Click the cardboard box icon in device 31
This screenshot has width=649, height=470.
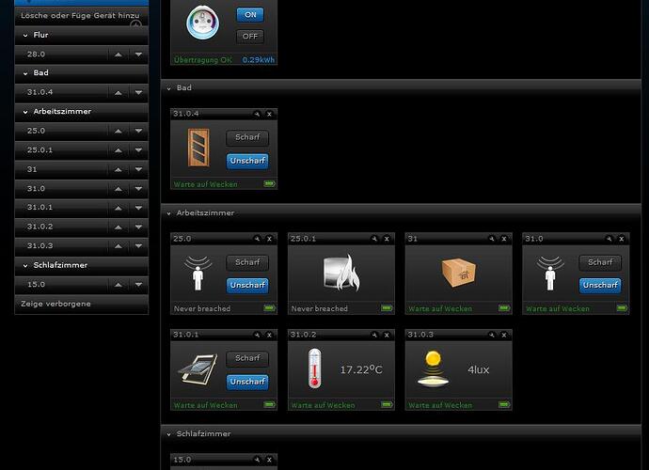pyautogui.click(x=458, y=273)
